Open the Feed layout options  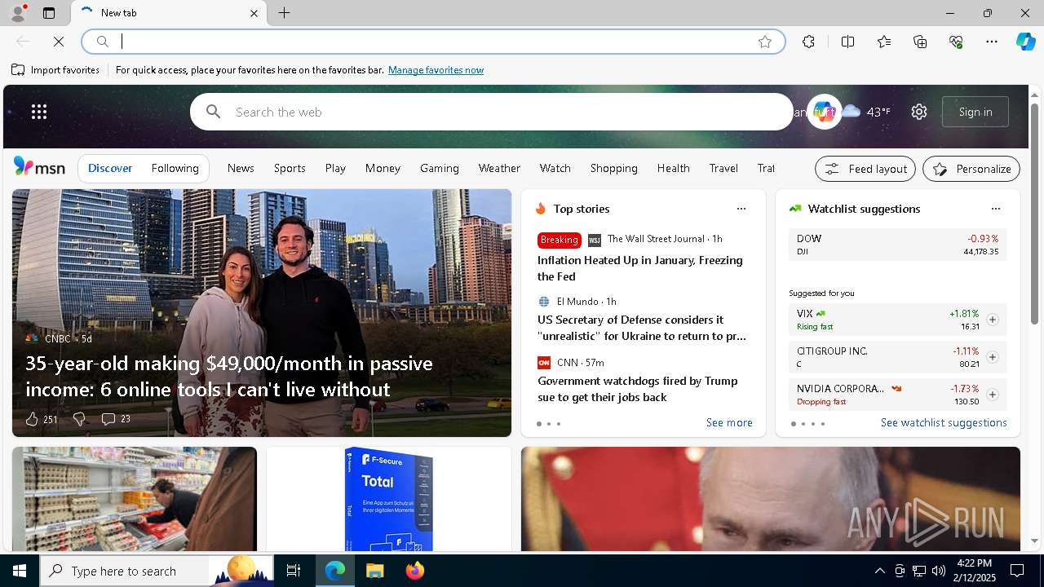[865, 169]
